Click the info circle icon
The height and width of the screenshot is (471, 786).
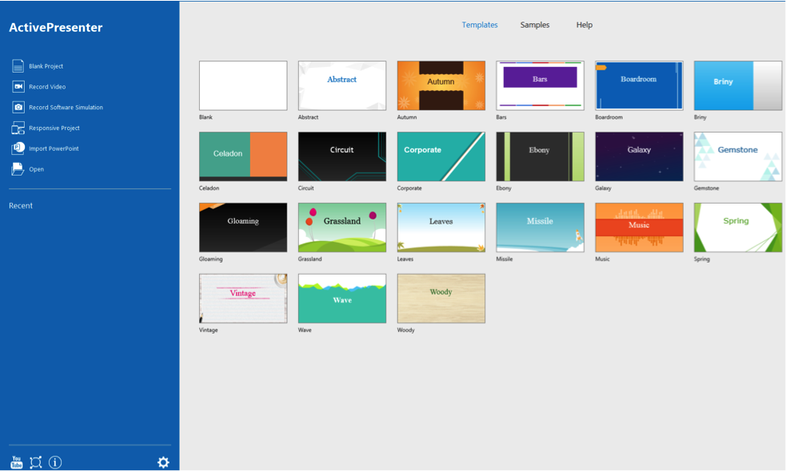pos(55,462)
